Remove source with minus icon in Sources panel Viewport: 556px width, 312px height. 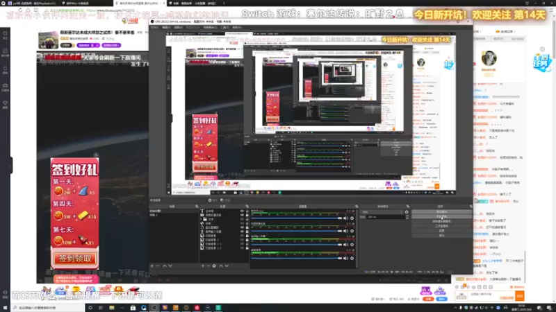(208, 266)
